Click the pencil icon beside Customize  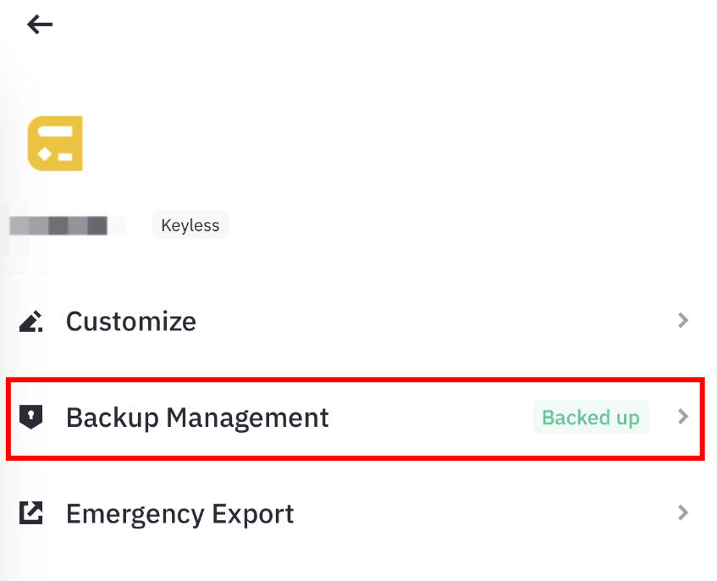point(31,322)
